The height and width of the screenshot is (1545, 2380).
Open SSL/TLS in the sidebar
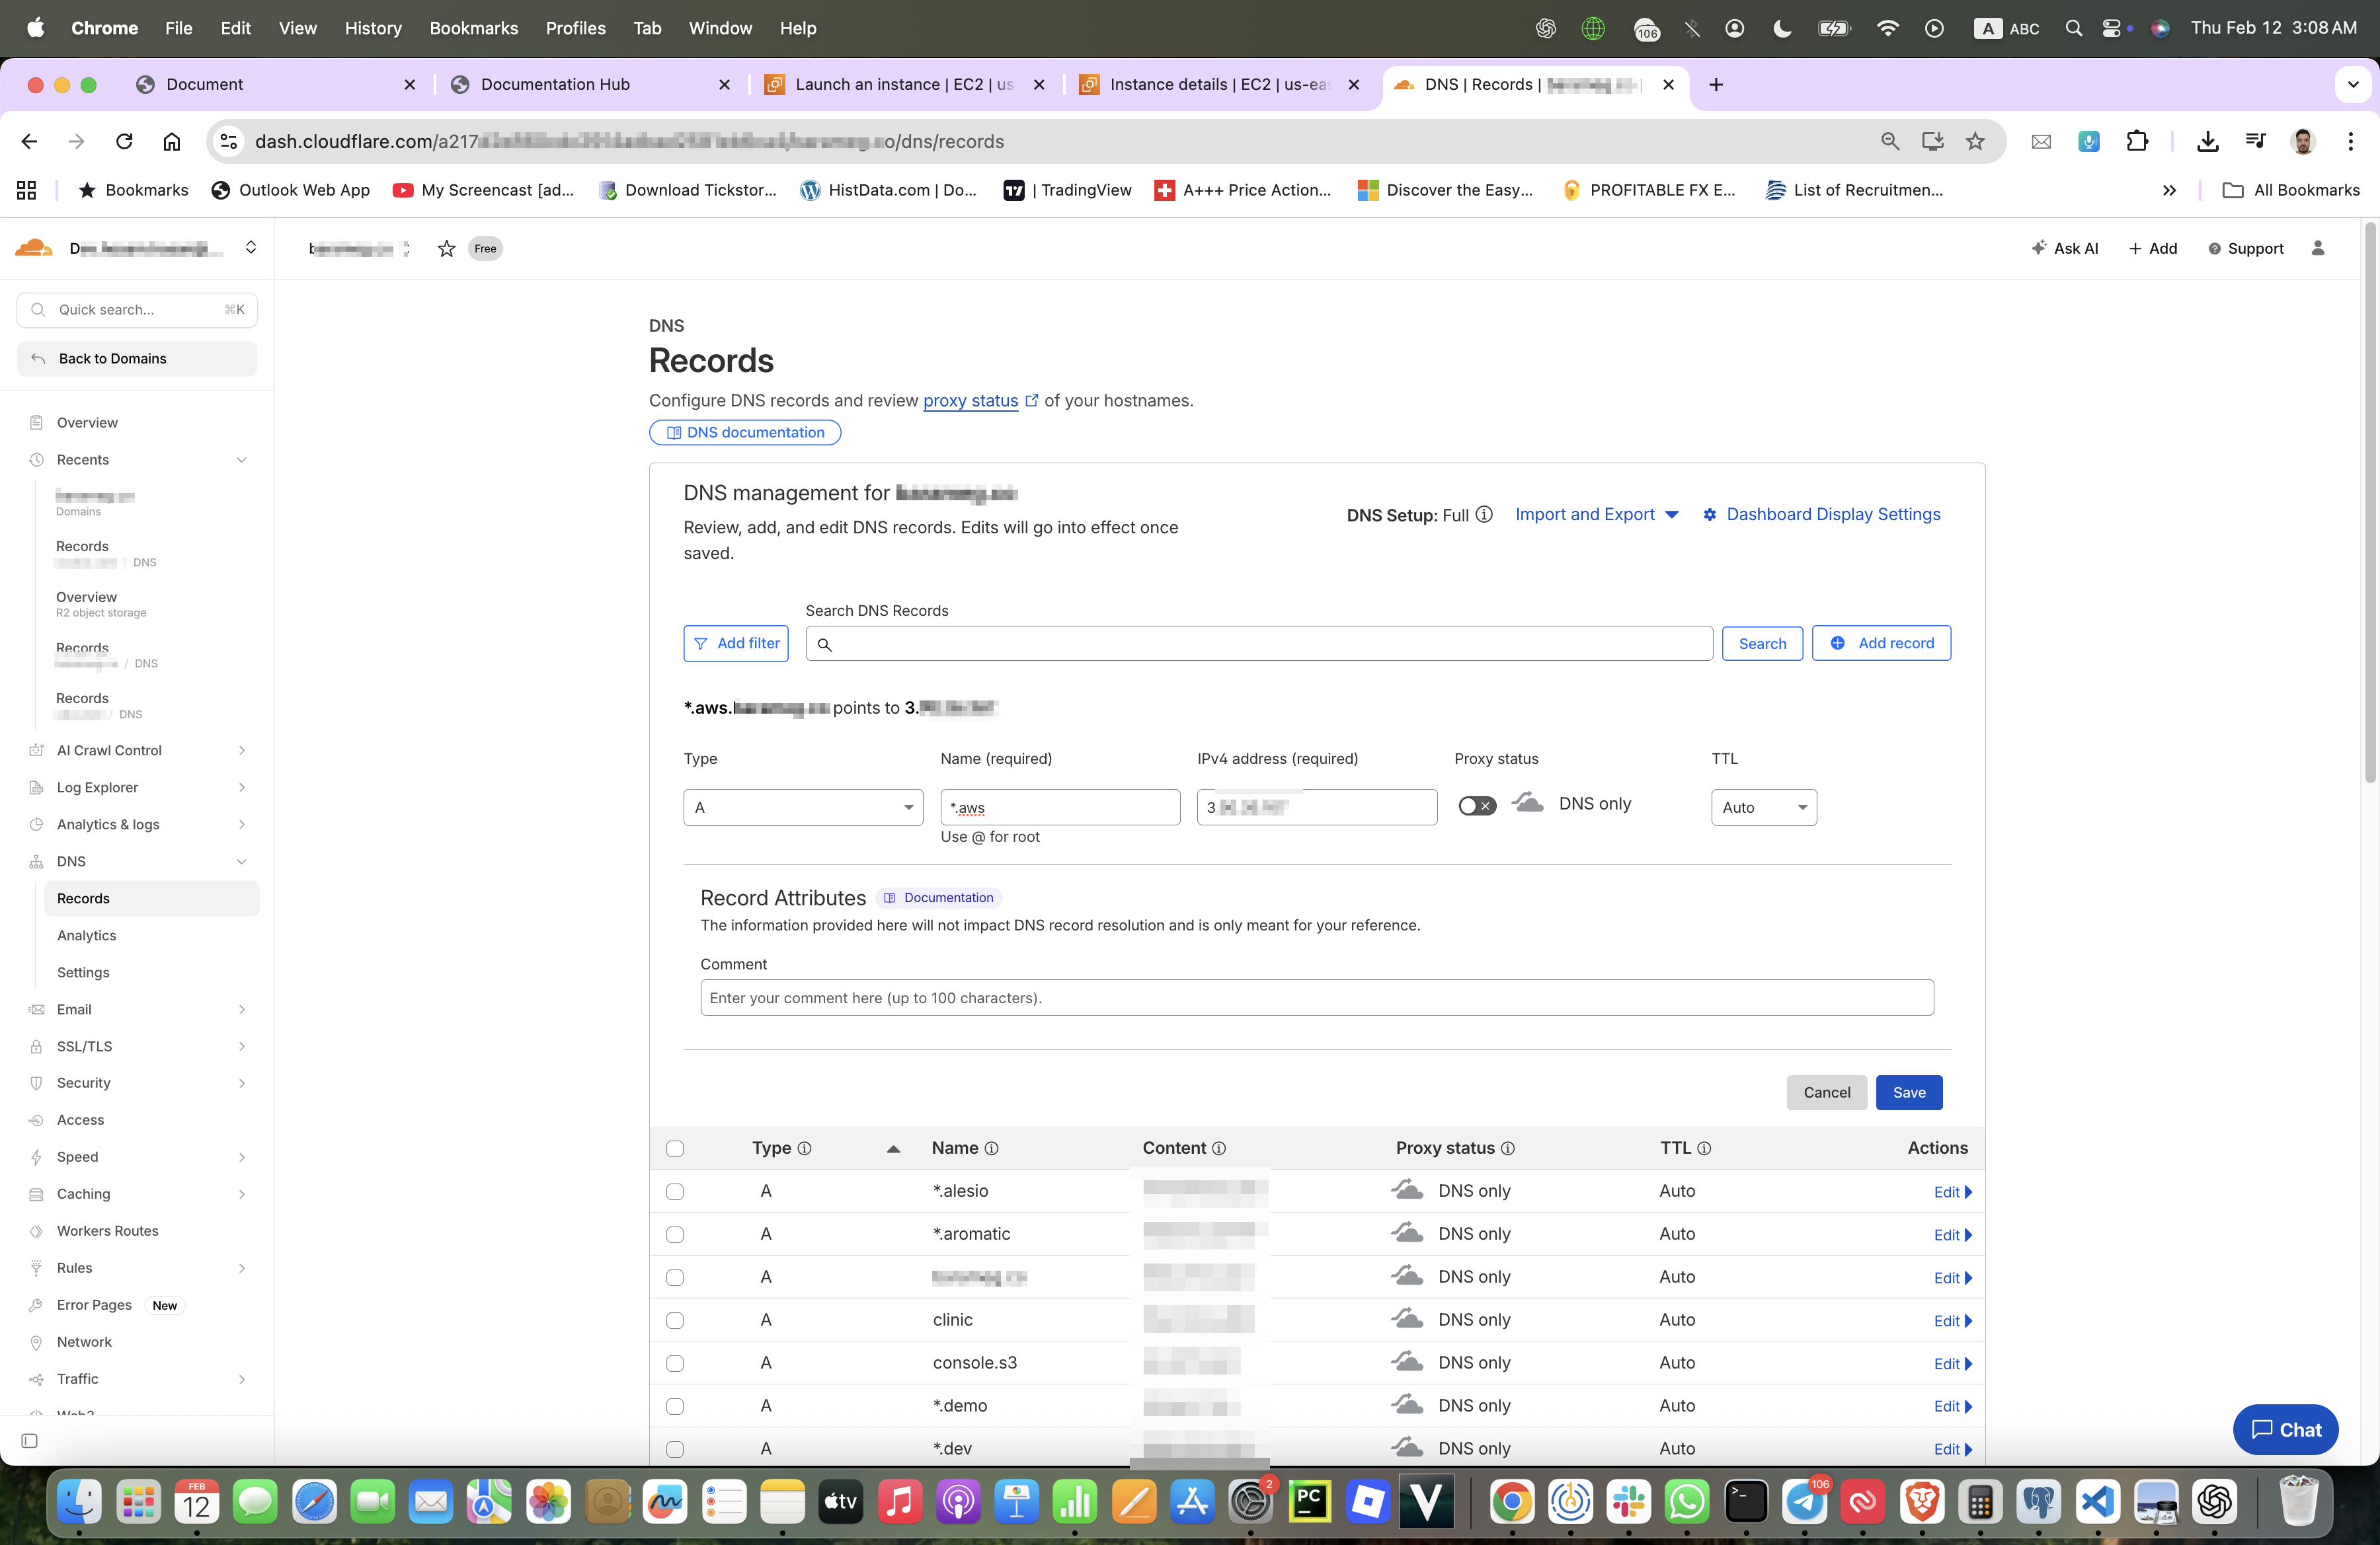pyautogui.click(x=84, y=1046)
